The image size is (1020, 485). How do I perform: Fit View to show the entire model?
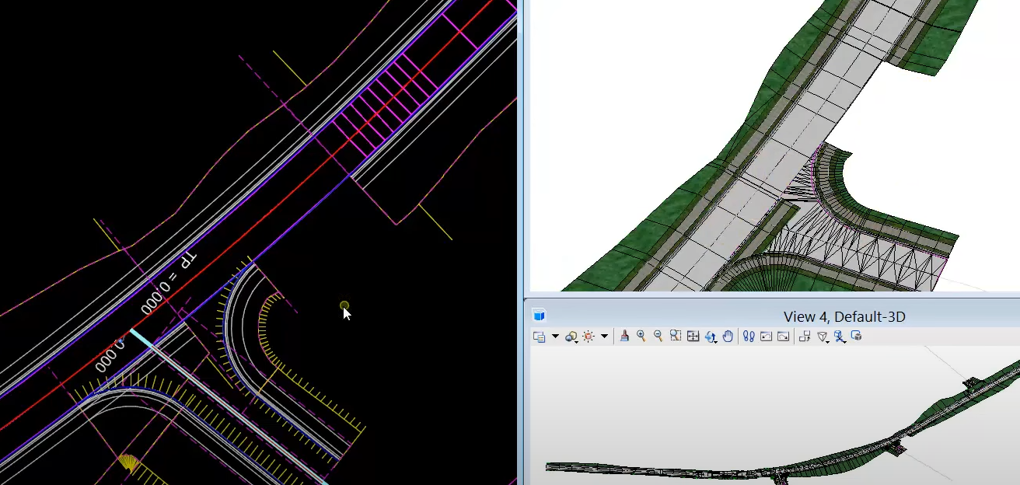pos(692,336)
